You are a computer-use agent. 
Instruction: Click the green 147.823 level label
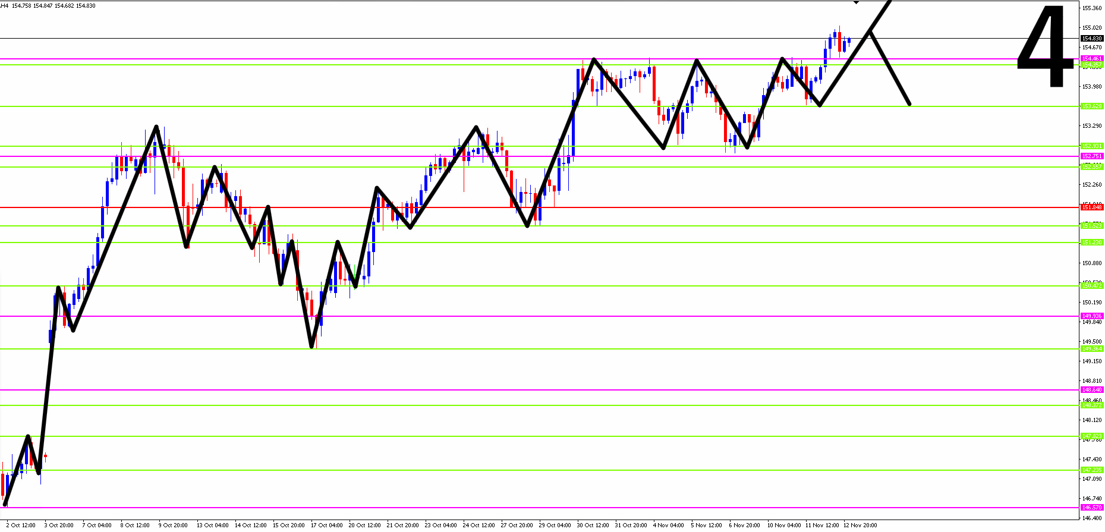click(x=1092, y=436)
